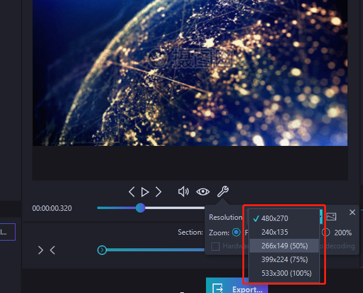Close the preview settings popup
The height and width of the screenshot is (293, 363).
tap(352, 212)
